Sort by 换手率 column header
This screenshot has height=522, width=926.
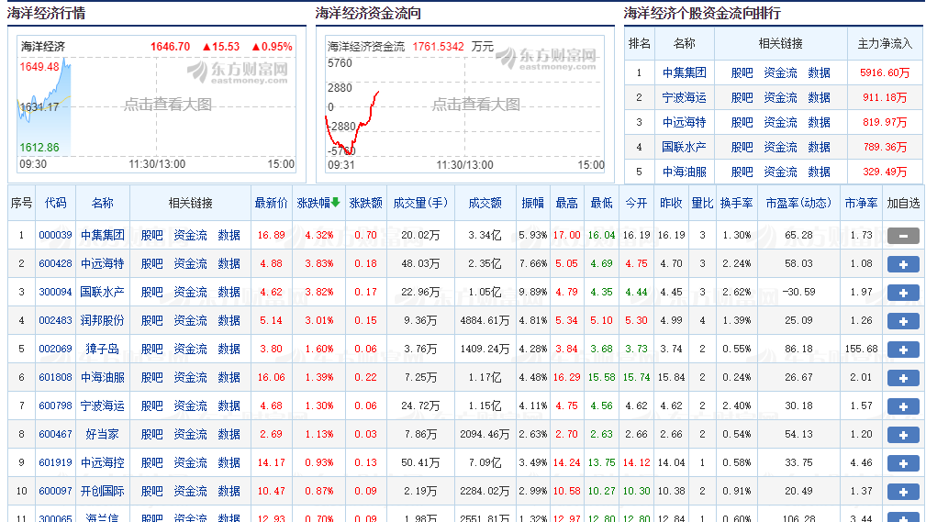click(736, 203)
